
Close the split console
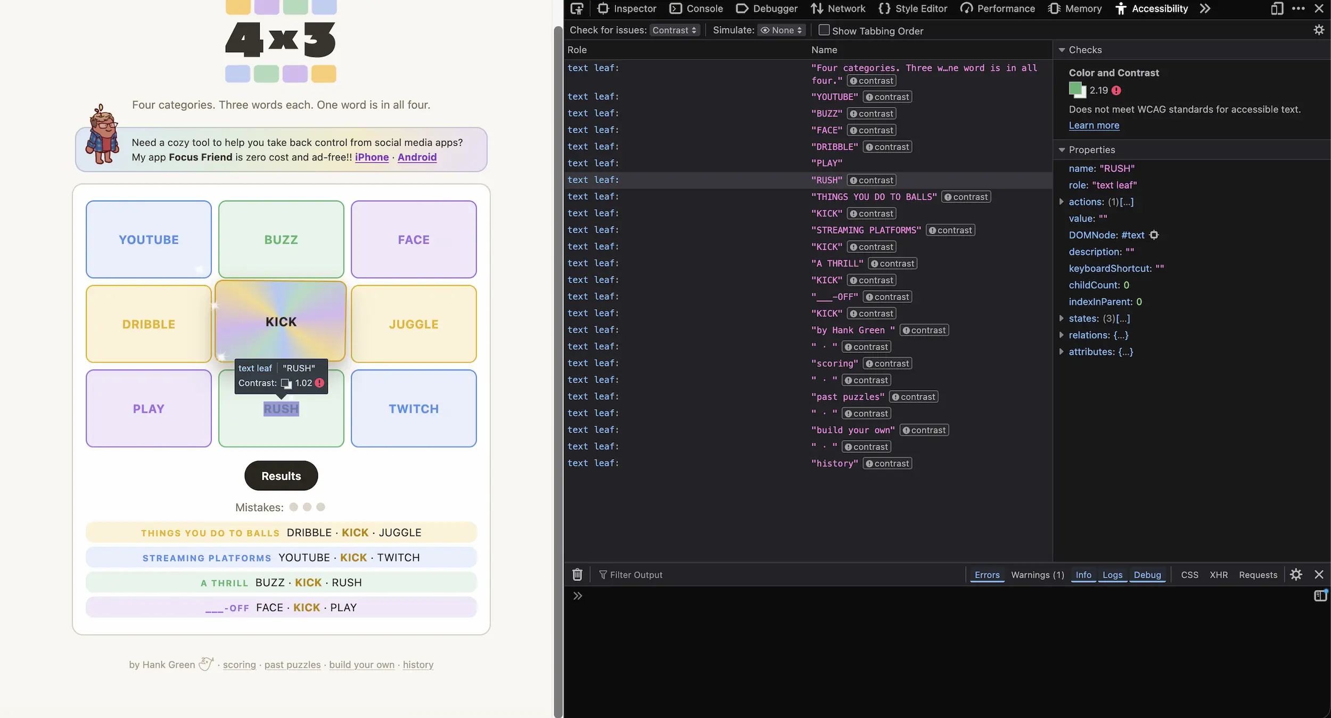[x=1319, y=574]
